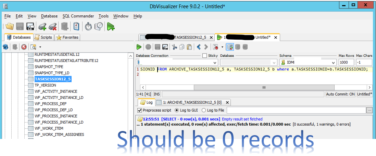The image size is (376, 156).
Task: Expand the filter icon dropdown arrow
Action: click(40, 47)
